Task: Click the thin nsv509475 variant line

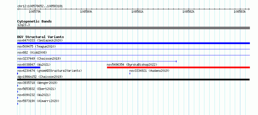Action: tap(133, 49)
